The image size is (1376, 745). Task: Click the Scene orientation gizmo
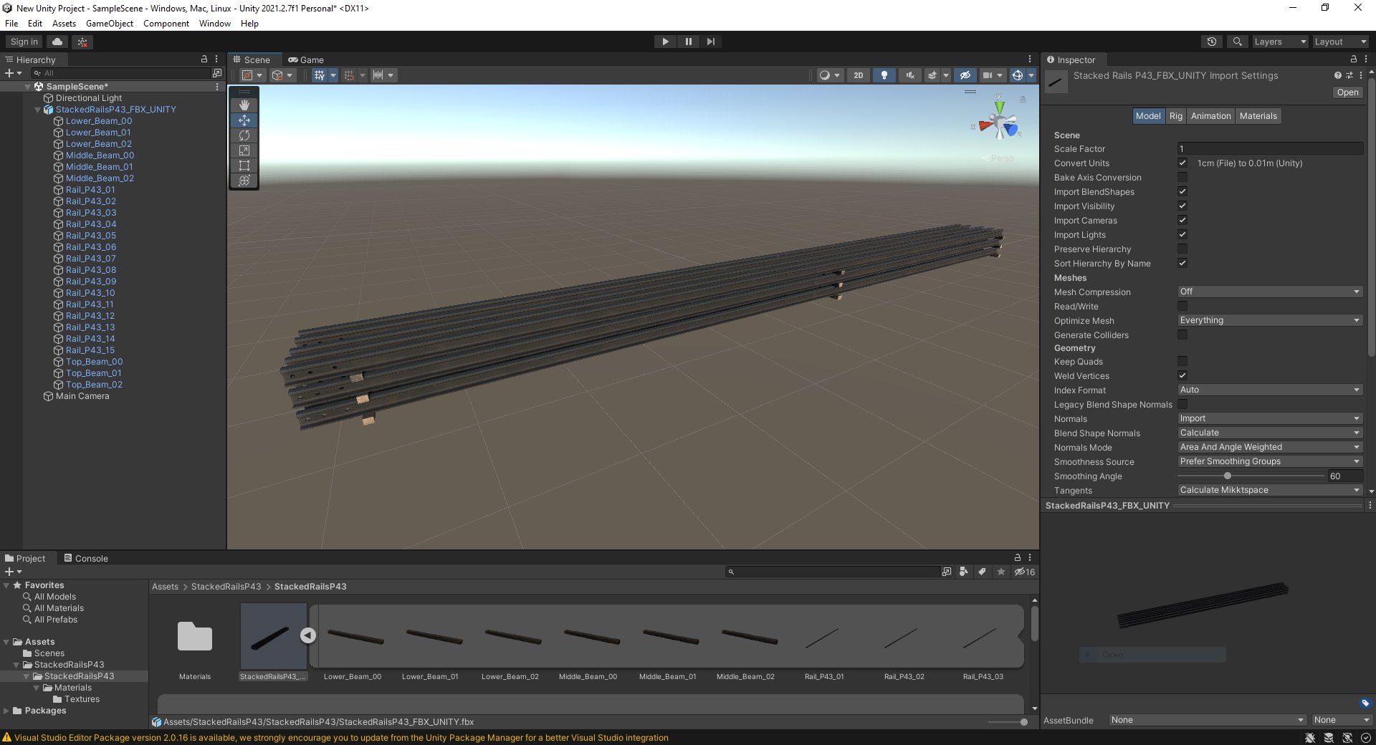click(998, 122)
